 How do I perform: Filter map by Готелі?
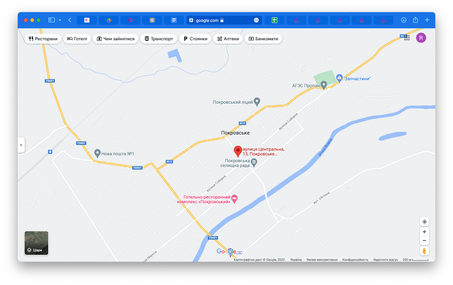(77, 39)
